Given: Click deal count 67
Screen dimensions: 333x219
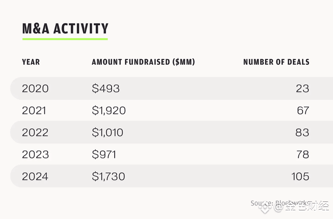Looking at the screenshot, I should 303,111.
